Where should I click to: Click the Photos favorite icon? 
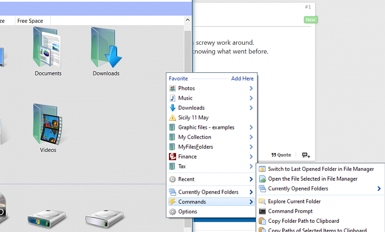pos(172,88)
